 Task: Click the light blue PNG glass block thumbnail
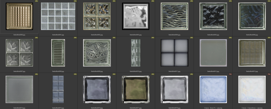[213, 89]
